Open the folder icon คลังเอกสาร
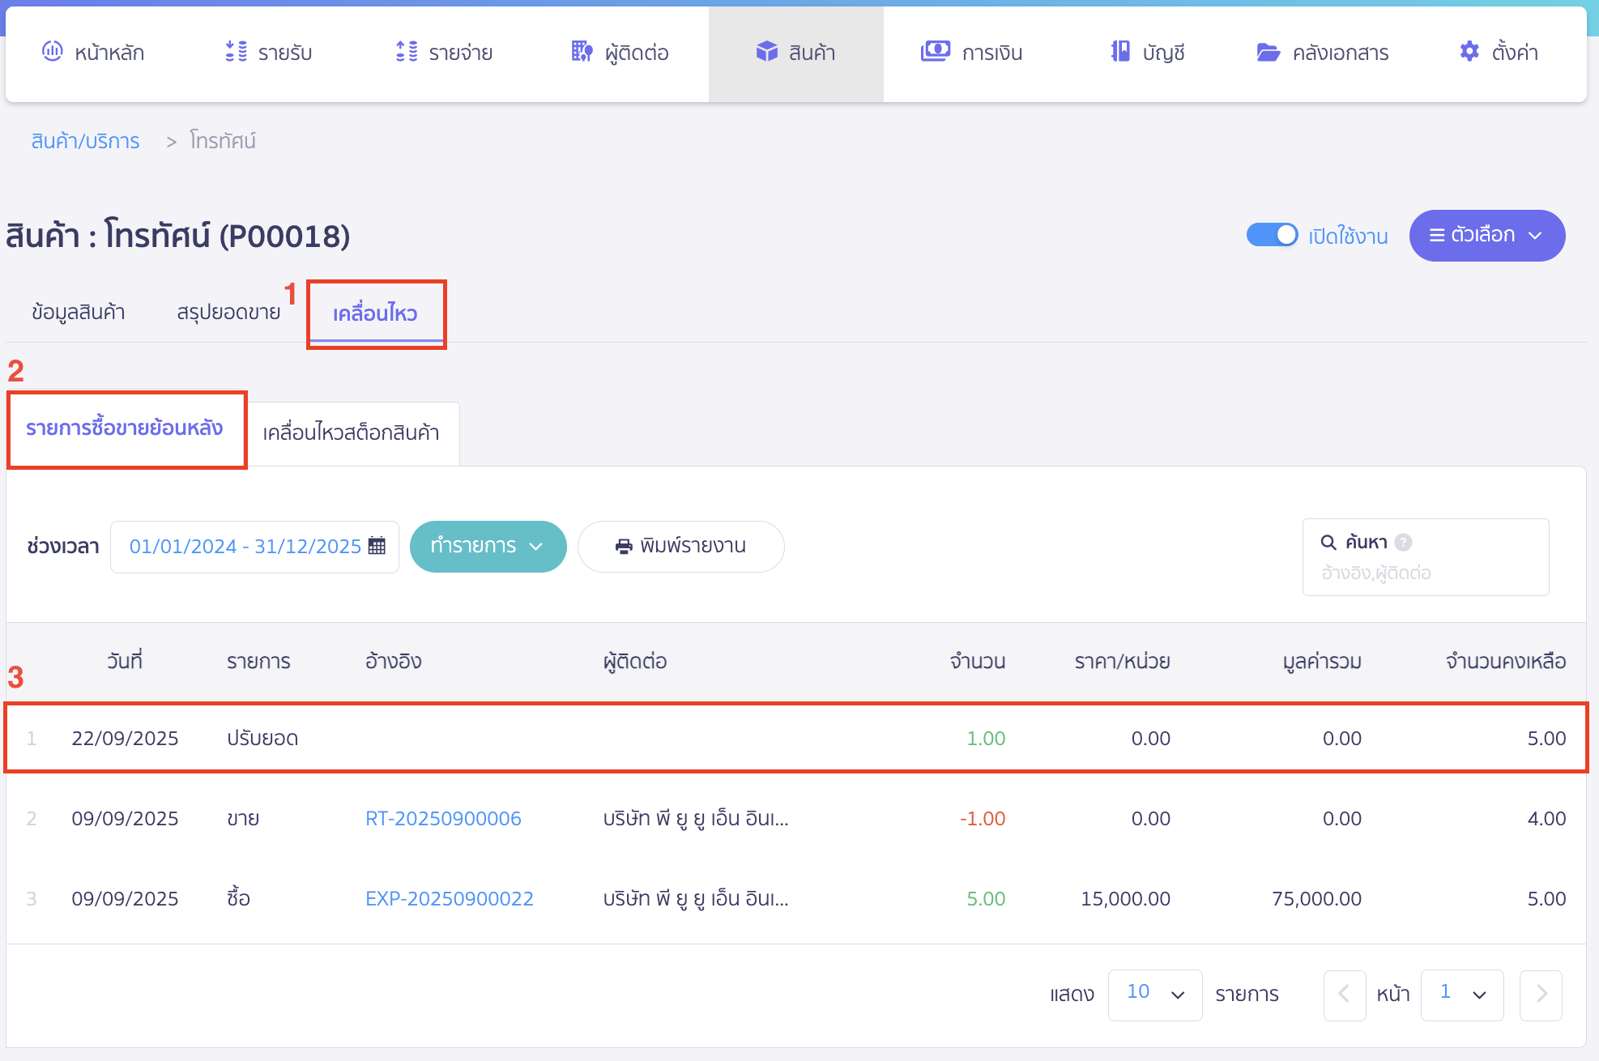The image size is (1599, 1061). 1268,53
